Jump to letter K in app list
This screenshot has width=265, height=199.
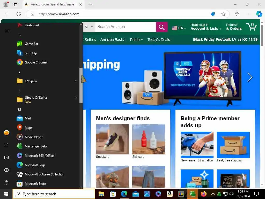coord(19,72)
